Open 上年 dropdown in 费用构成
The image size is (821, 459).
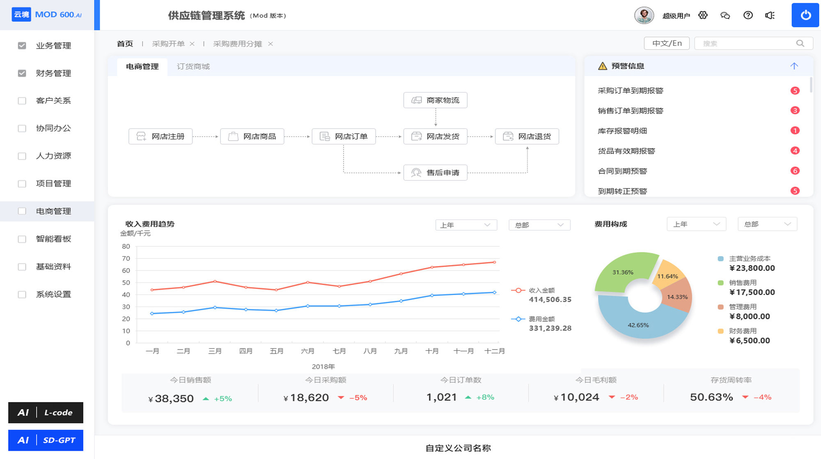[697, 224]
